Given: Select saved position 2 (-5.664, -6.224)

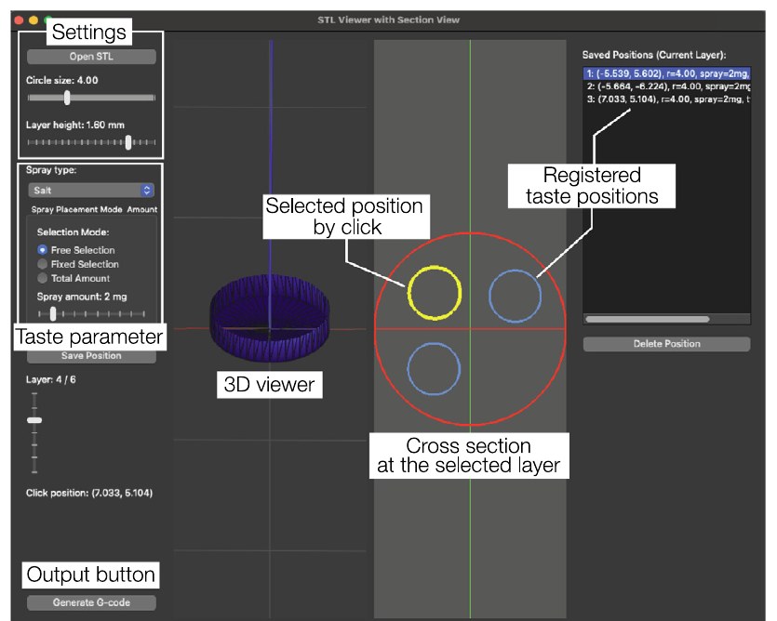Looking at the screenshot, I should (x=666, y=86).
